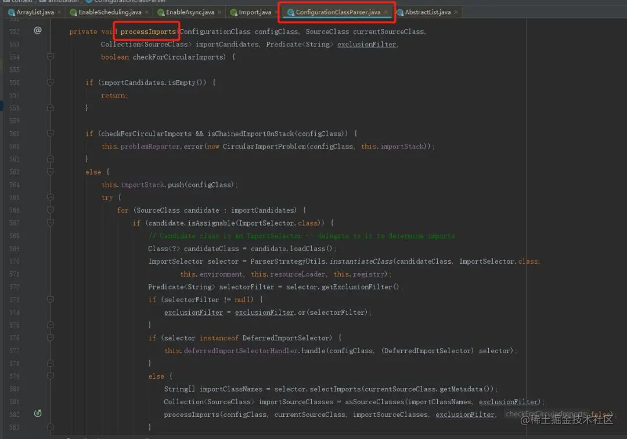The image size is (627, 439).
Task: Click candidate.loadClass() on line 569
Action: (291, 248)
